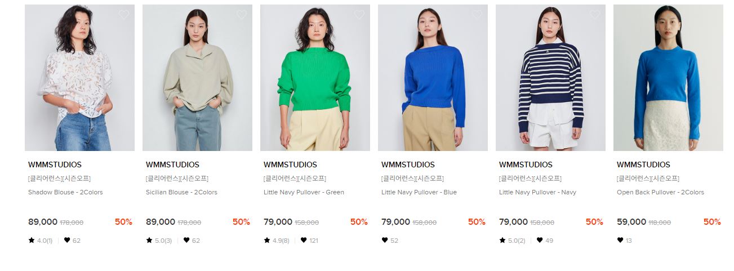Click like heart showing 13 under Open Back Pullover
Image resolution: width=734 pixels, height=271 pixels.
point(620,241)
